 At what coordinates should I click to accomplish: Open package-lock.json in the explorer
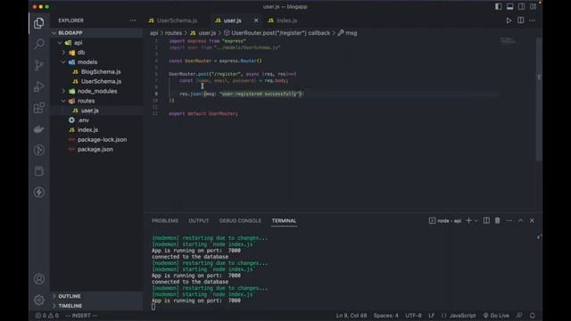96,140
